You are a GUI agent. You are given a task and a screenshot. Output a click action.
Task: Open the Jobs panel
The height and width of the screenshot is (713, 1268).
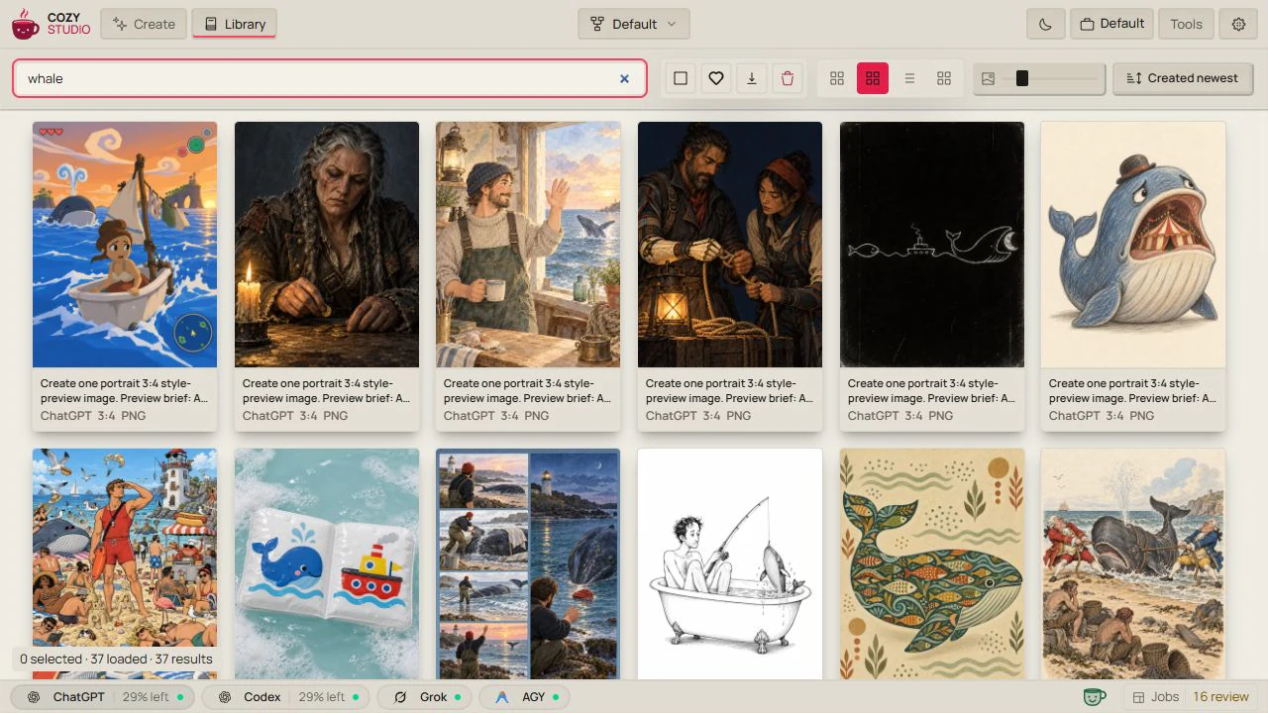click(1155, 697)
